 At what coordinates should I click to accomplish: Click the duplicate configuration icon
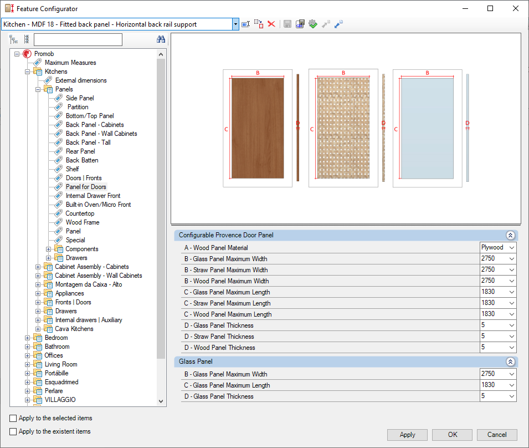pos(259,24)
